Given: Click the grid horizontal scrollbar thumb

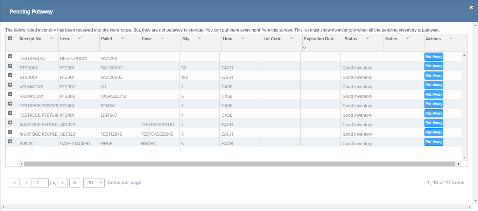Looking at the screenshot, I should tap(240, 164).
